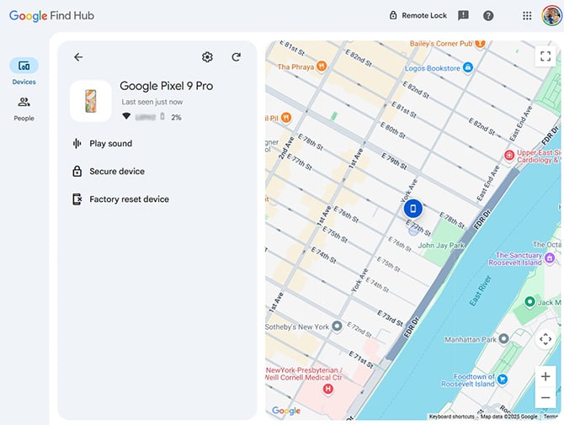This screenshot has height=425, width=564.
Task: Click the Google Pixel 9 Pro thumbnail
Action: coord(91,101)
